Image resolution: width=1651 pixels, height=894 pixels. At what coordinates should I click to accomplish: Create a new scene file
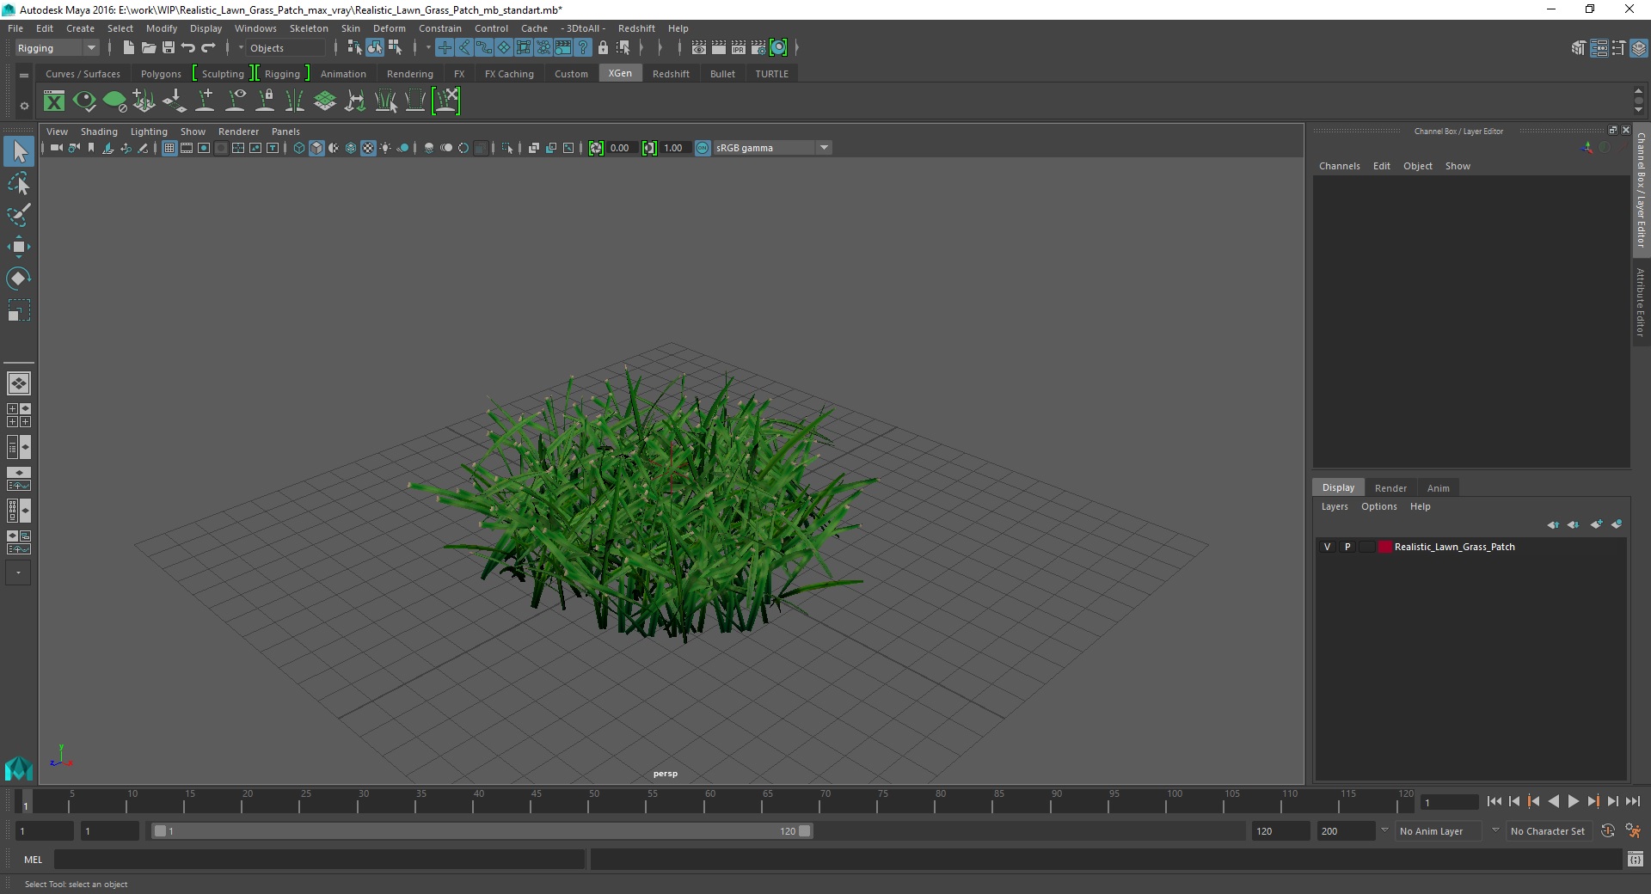tap(128, 48)
